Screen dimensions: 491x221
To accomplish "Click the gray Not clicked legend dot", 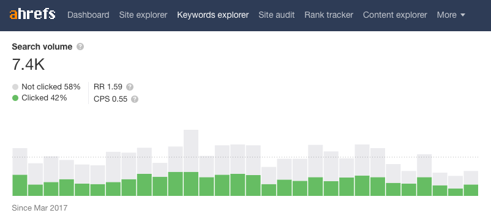I will (x=15, y=87).
